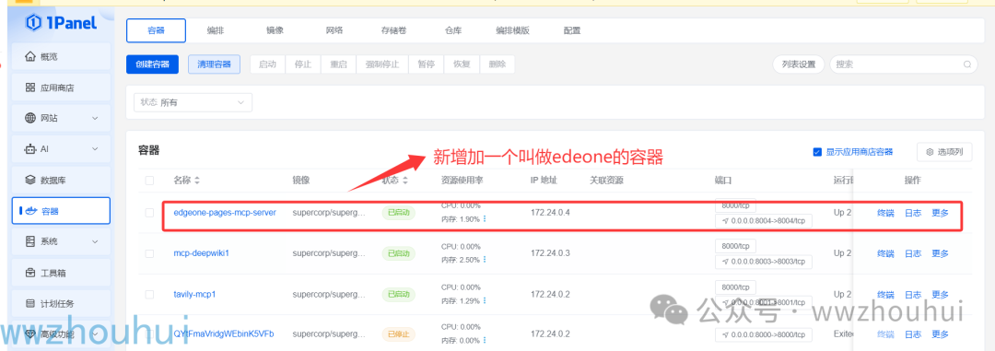This screenshot has height=351, width=995.
Task: Click the 强制停止 toolbar button
Action: tap(382, 64)
